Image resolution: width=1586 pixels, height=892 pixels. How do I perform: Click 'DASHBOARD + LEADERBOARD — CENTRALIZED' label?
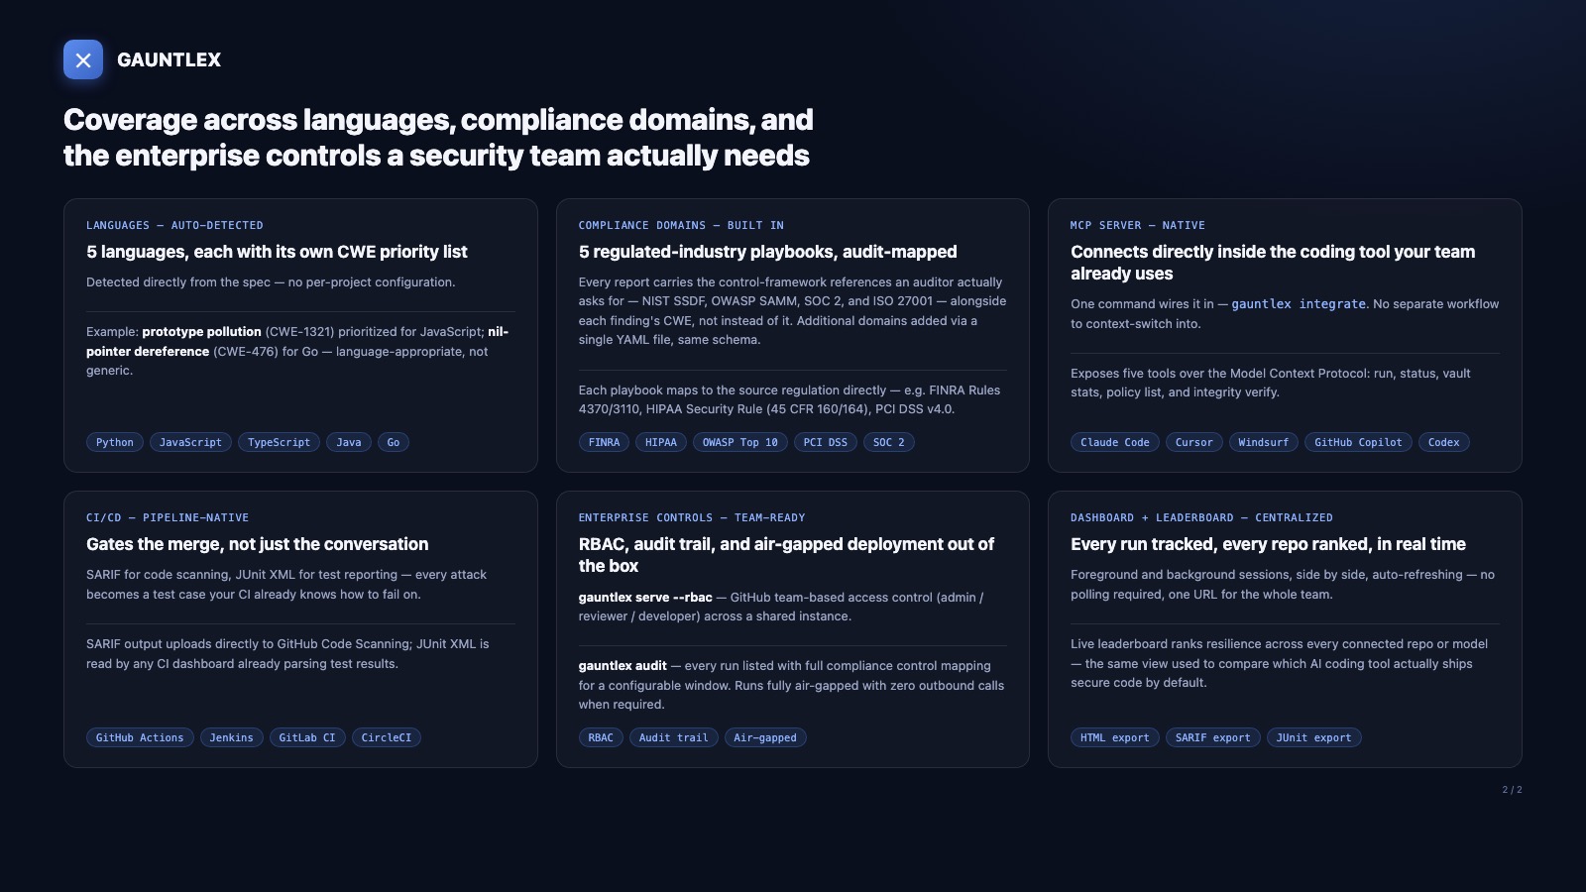(1201, 517)
